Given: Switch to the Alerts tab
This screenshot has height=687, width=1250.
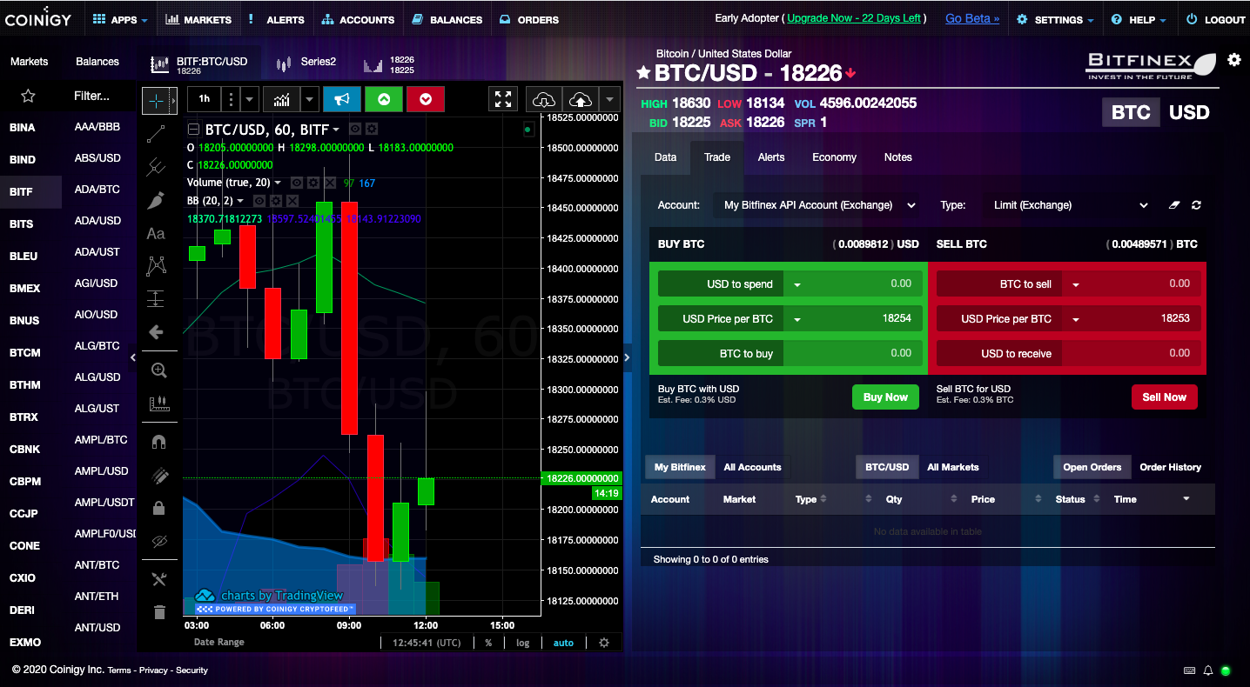Looking at the screenshot, I should (771, 157).
